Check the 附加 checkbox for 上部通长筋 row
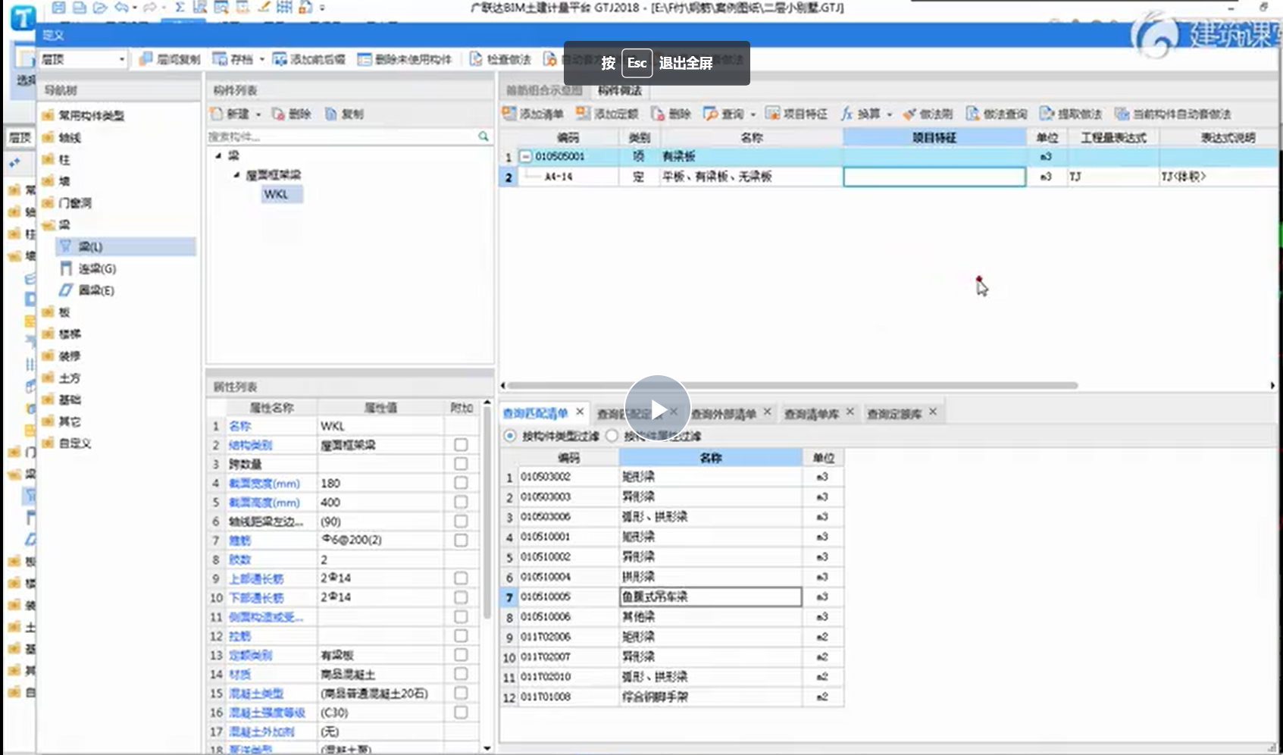Image resolution: width=1283 pixels, height=755 pixels. [x=461, y=578]
